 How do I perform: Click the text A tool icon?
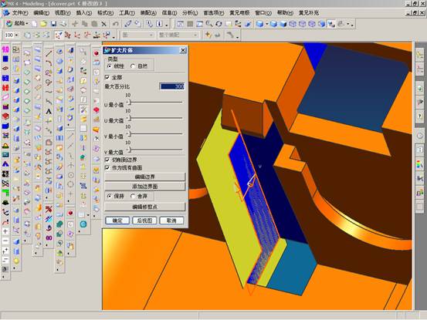point(49,111)
